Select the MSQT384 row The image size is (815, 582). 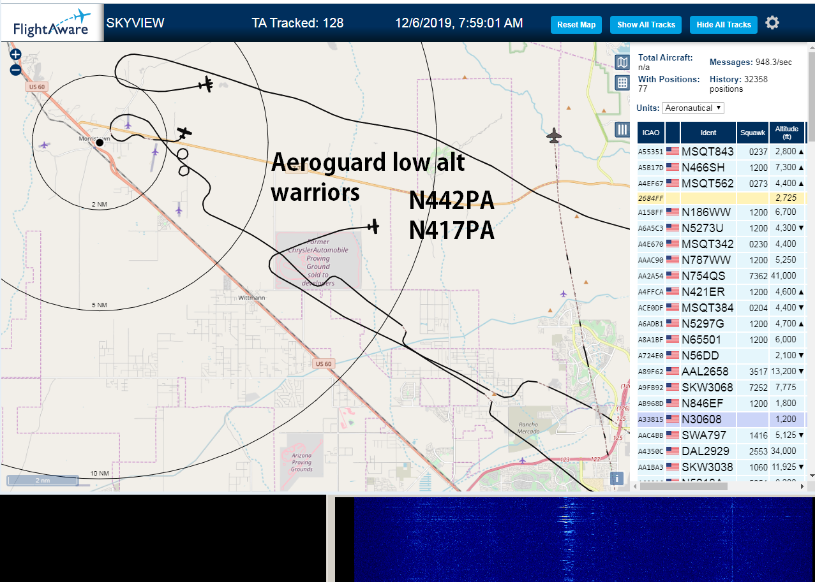(721, 308)
